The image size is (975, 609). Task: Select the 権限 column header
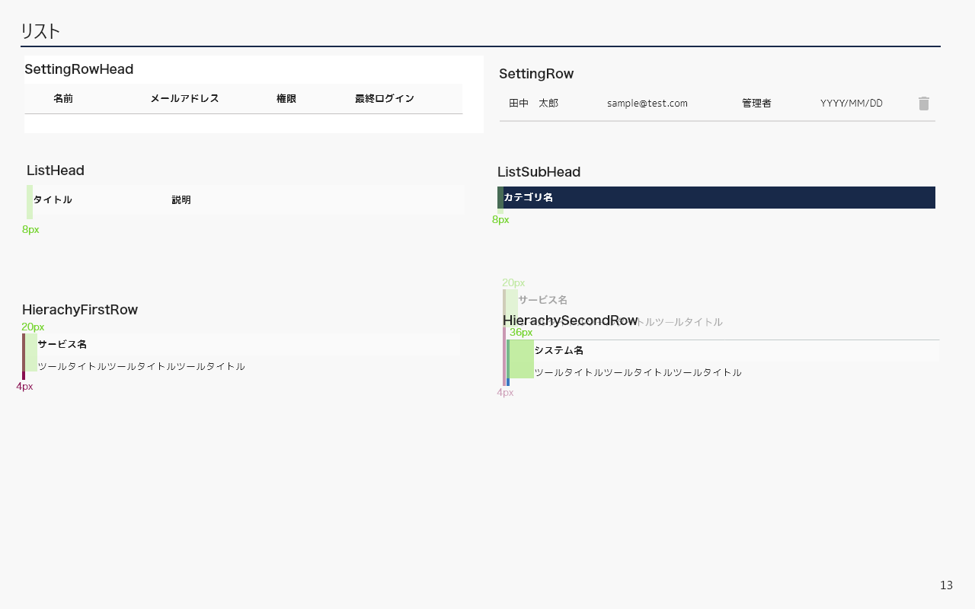(x=286, y=99)
